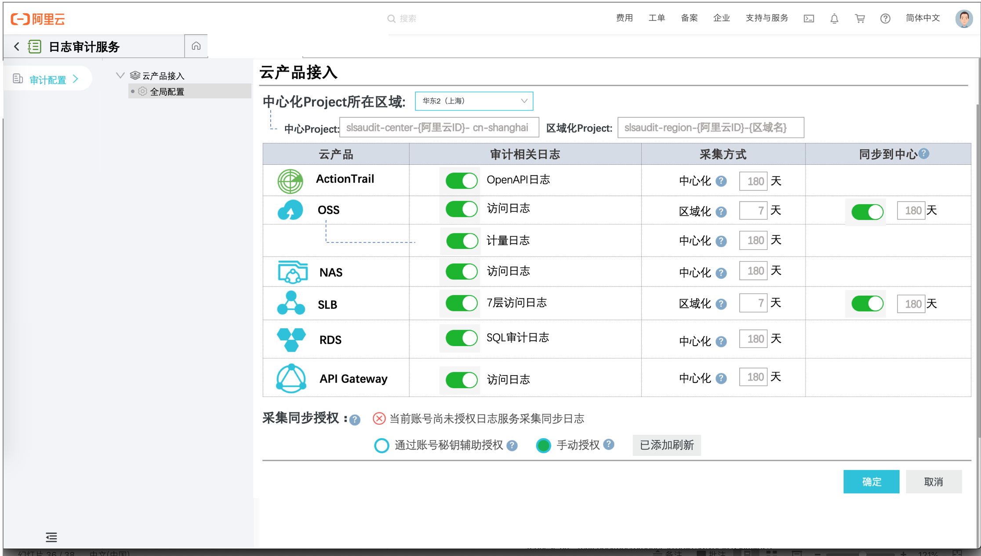Click the RDS hexagon icon
This screenshot has width=981, height=556.
(291, 339)
